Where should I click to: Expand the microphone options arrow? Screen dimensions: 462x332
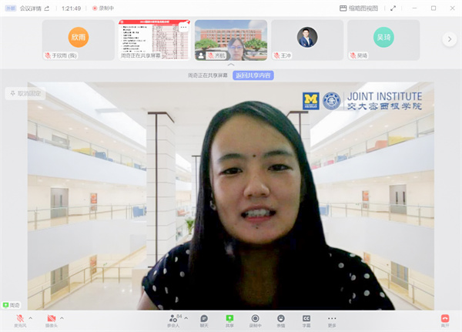click(31, 317)
